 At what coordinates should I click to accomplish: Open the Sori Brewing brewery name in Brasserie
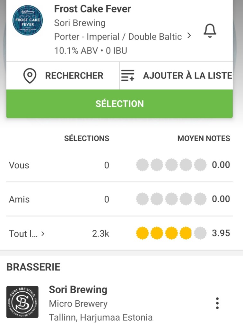78,289
